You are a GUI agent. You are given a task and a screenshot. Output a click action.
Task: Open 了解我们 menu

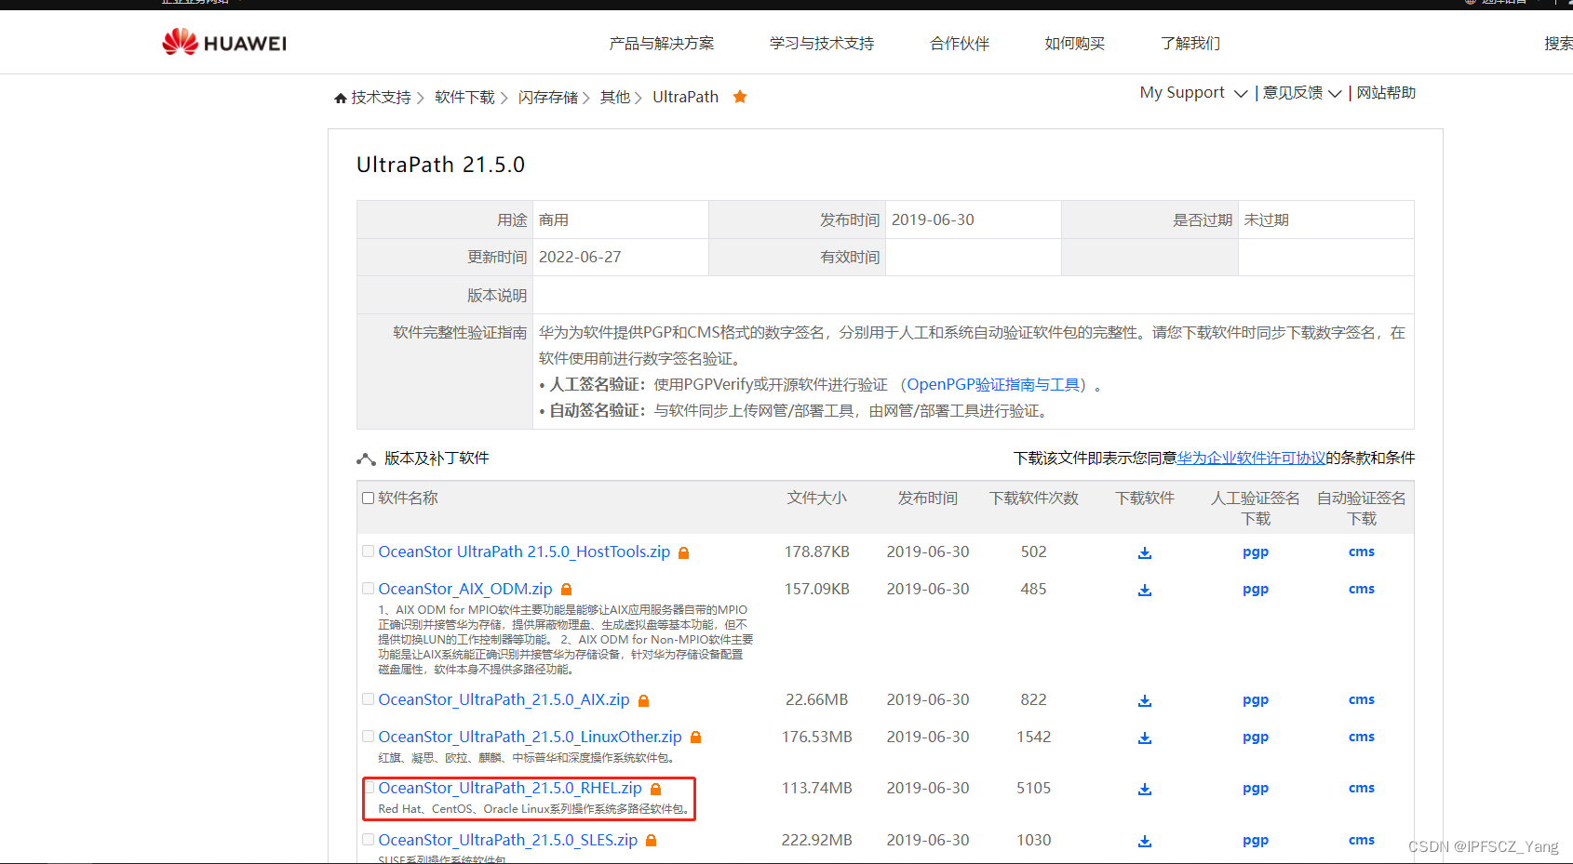coord(1190,43)
